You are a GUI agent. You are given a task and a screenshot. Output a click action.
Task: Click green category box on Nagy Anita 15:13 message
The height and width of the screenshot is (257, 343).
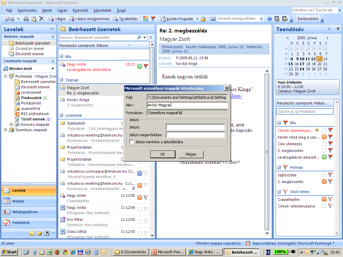(140, 66)
